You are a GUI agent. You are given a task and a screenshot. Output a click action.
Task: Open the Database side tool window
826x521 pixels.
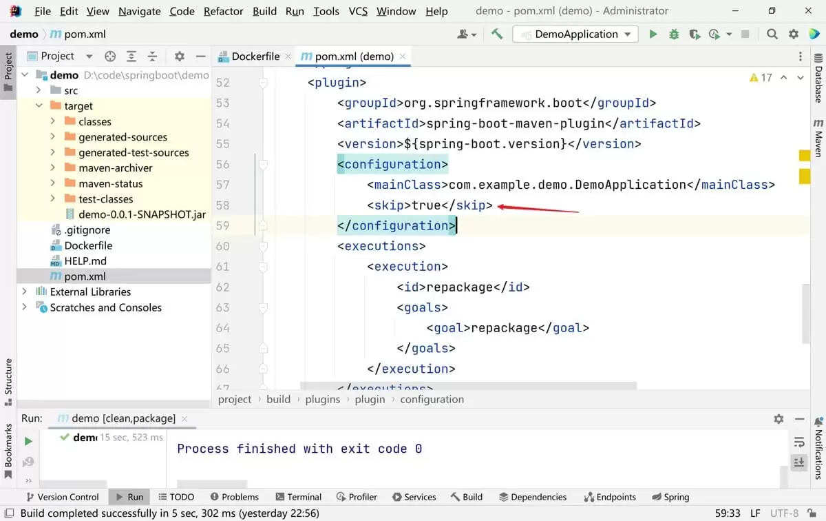click(818, 80)
